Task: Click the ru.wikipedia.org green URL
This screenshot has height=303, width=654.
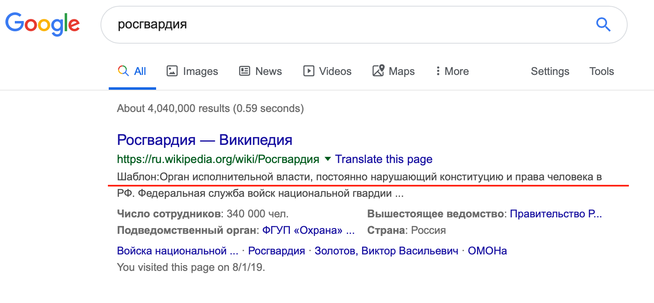Action: [218, 159]
